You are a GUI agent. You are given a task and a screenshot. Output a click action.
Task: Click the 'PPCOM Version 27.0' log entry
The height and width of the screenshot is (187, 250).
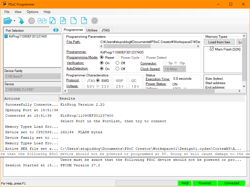(x=80, y=165)
